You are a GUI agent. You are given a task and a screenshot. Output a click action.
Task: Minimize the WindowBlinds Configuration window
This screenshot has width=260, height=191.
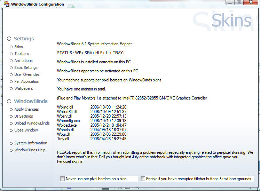pos(230,2)
